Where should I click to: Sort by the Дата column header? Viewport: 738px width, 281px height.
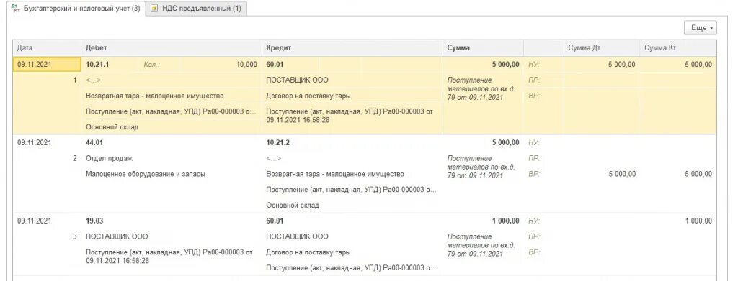pos(47,48)
